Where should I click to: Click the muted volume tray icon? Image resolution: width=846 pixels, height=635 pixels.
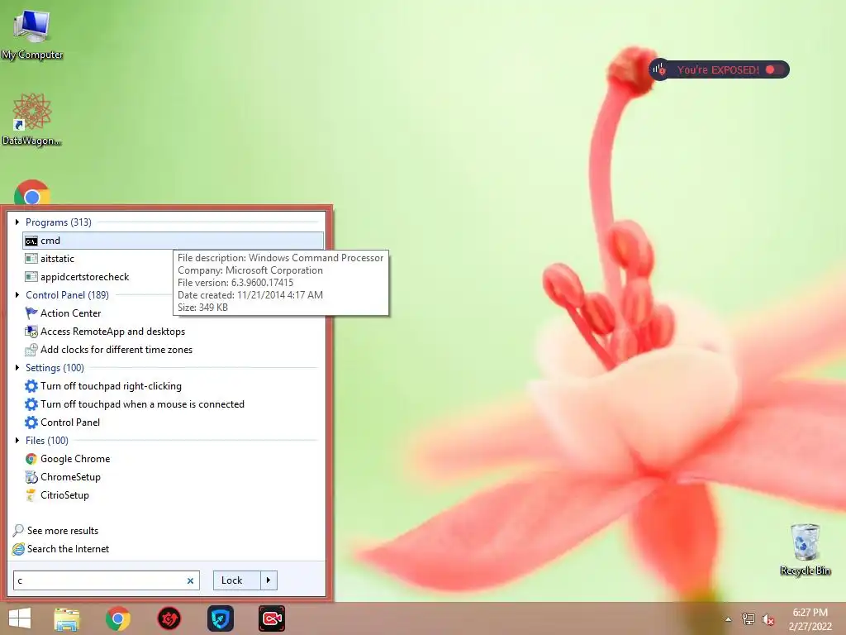pos(768,619)
